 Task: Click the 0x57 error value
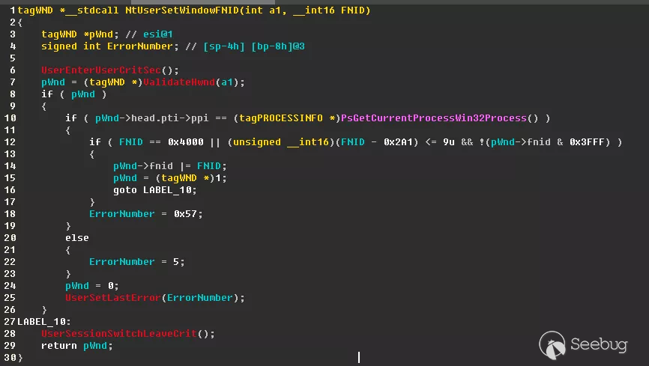[x=185, y=214]
